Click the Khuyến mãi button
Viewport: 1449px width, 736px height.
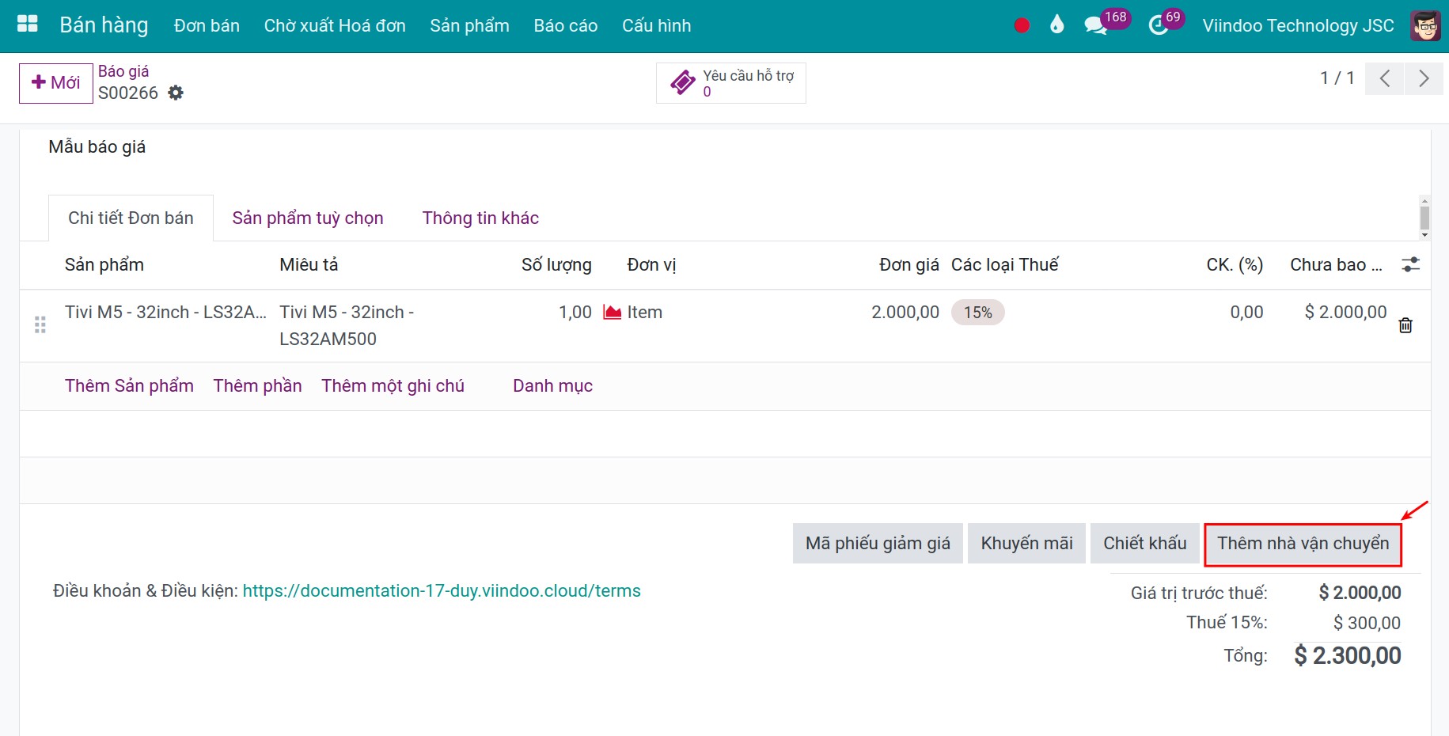coord(1026,543)
